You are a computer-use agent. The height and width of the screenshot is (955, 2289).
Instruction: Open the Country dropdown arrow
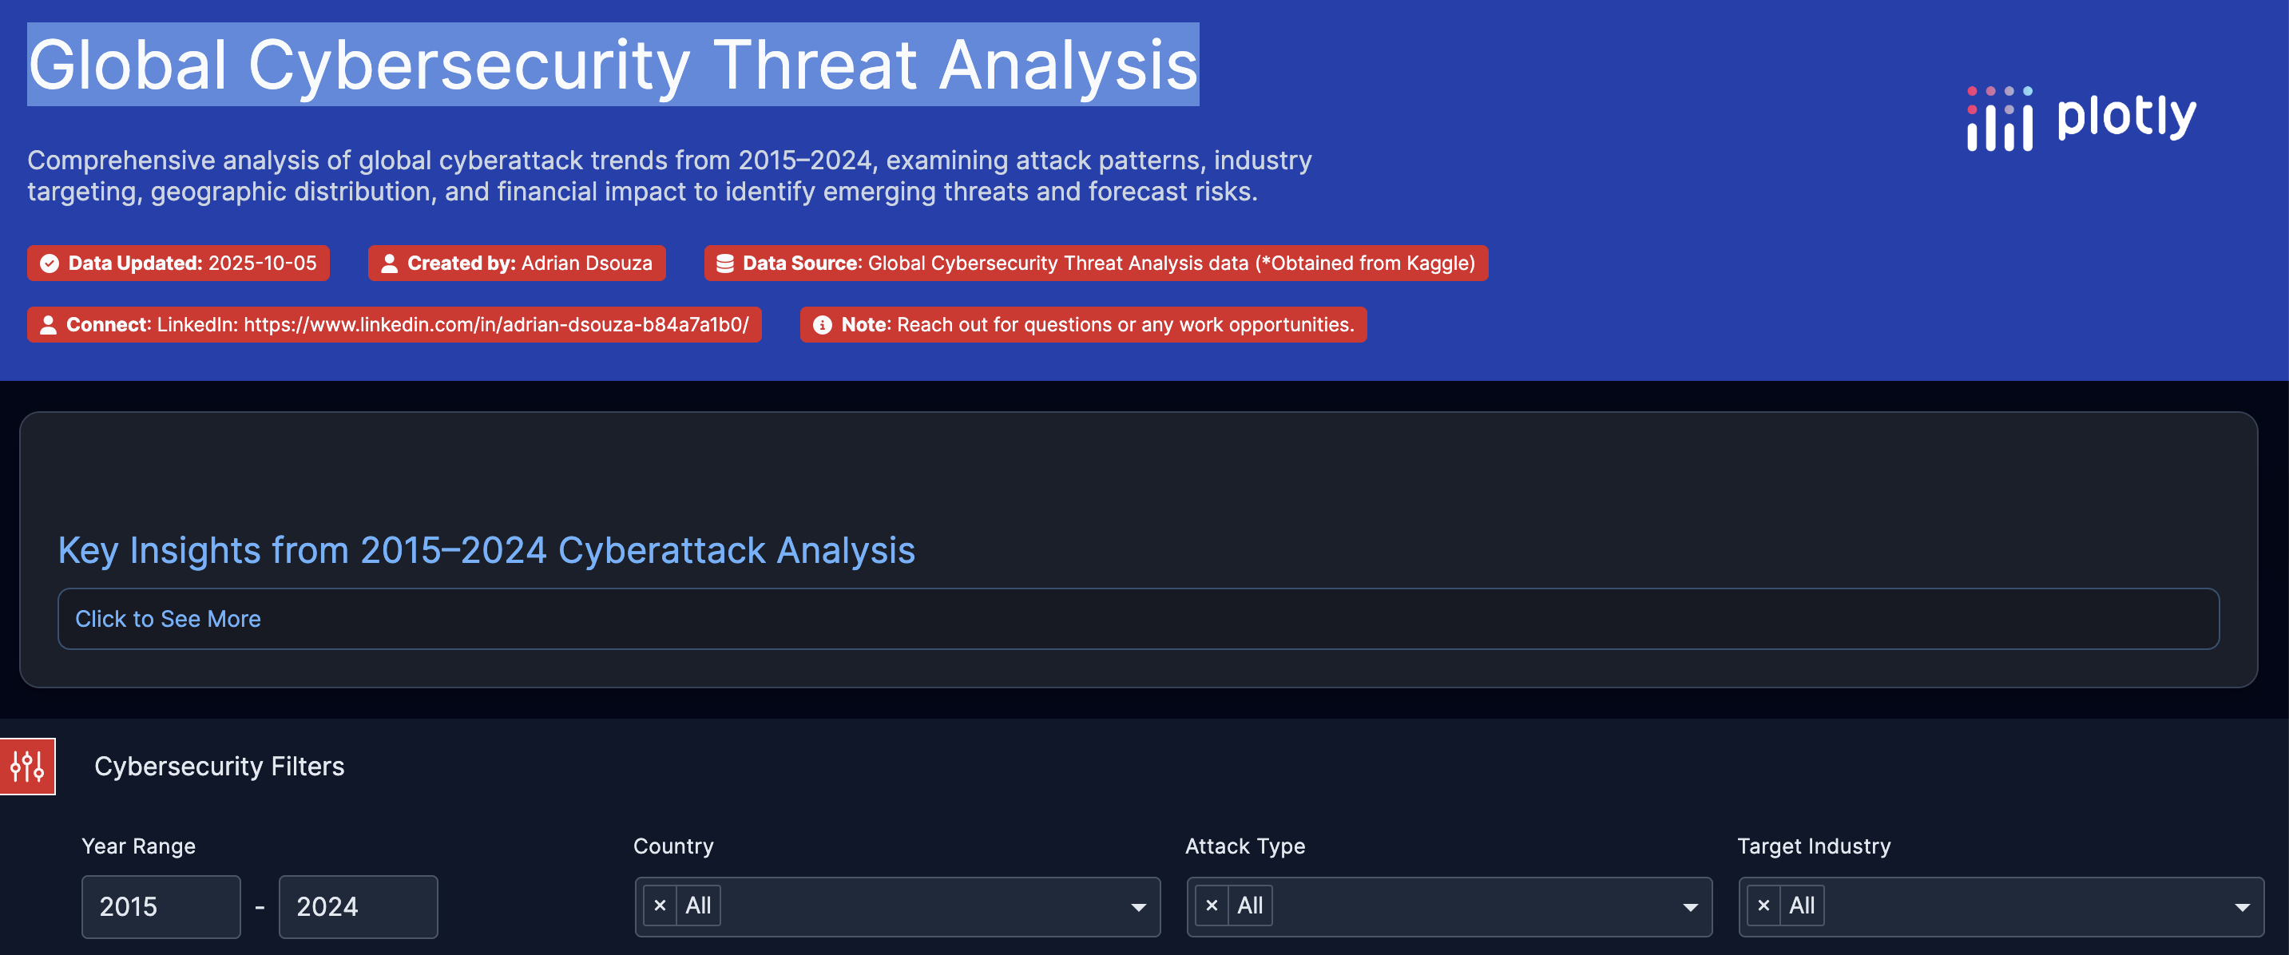(1137, 907)
